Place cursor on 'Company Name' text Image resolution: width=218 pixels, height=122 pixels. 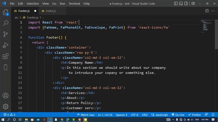point(81,63)
